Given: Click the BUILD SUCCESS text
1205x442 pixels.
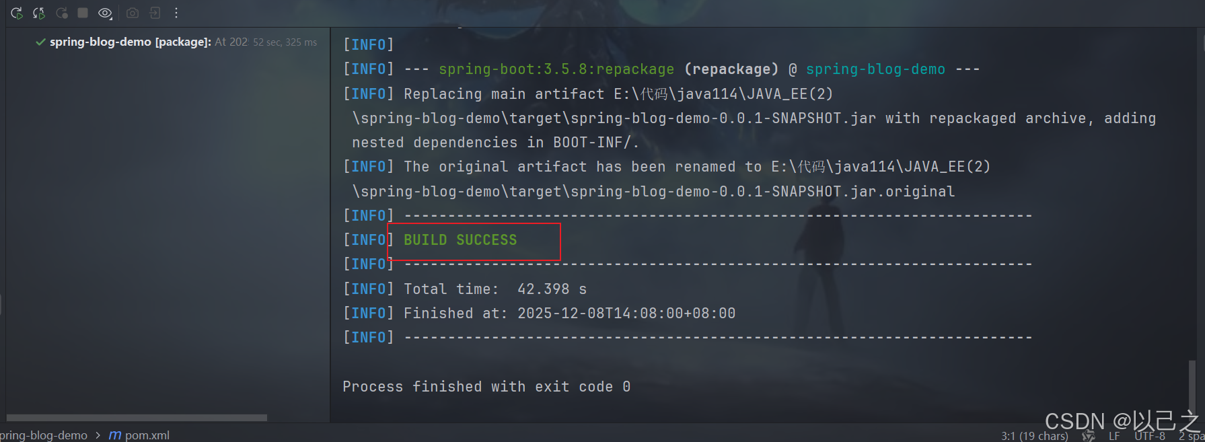Looking at the screenshot, I should pos(460,240).
